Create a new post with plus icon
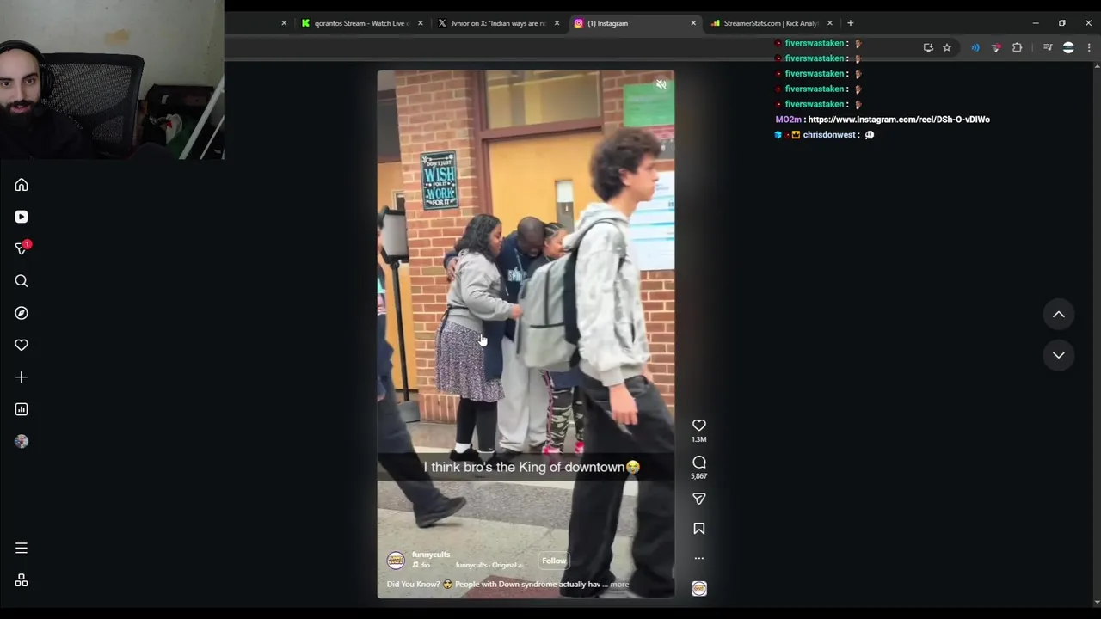Screen dimensions: 1101x619 coord(22,377)
